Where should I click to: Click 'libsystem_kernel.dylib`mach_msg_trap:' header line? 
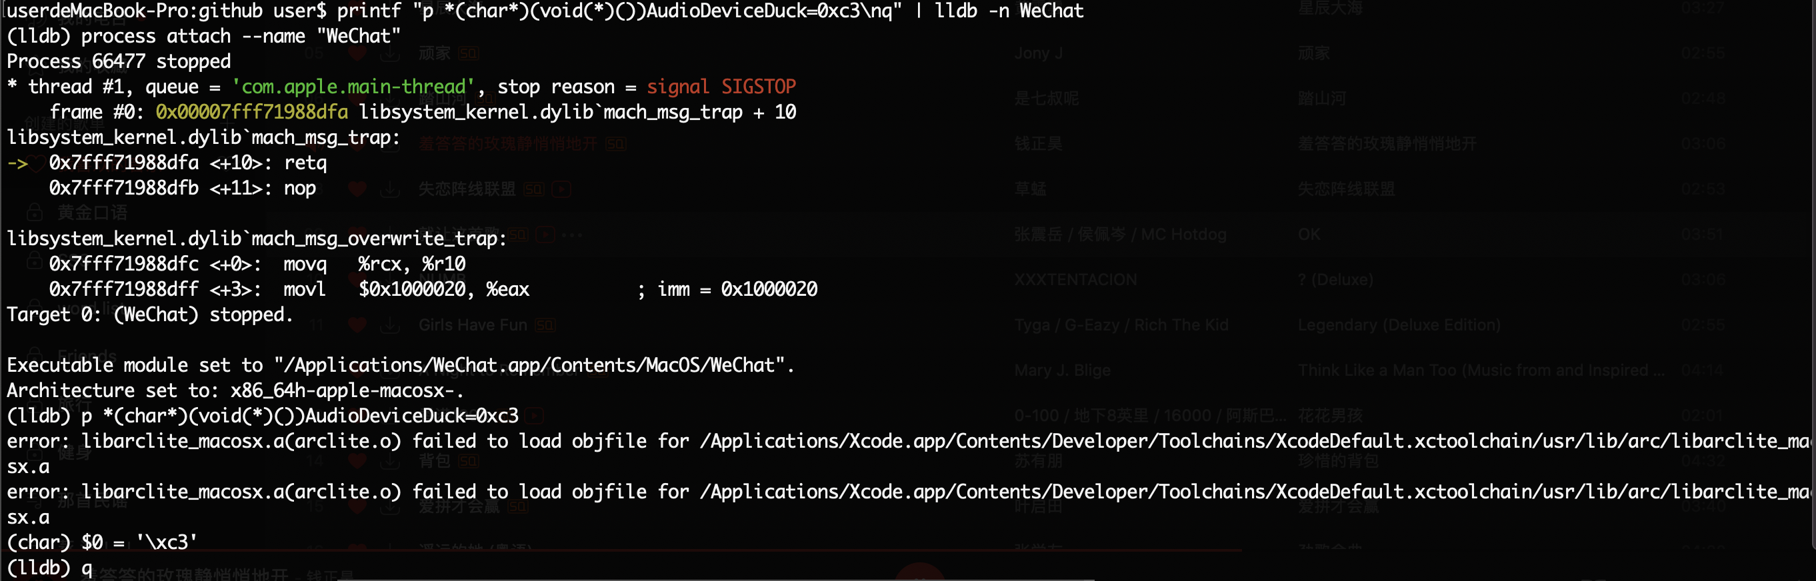pyautogui.click(x=204, y=138)
